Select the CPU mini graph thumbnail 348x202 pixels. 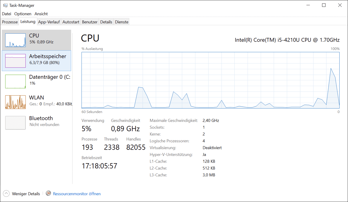coord(15,40)
